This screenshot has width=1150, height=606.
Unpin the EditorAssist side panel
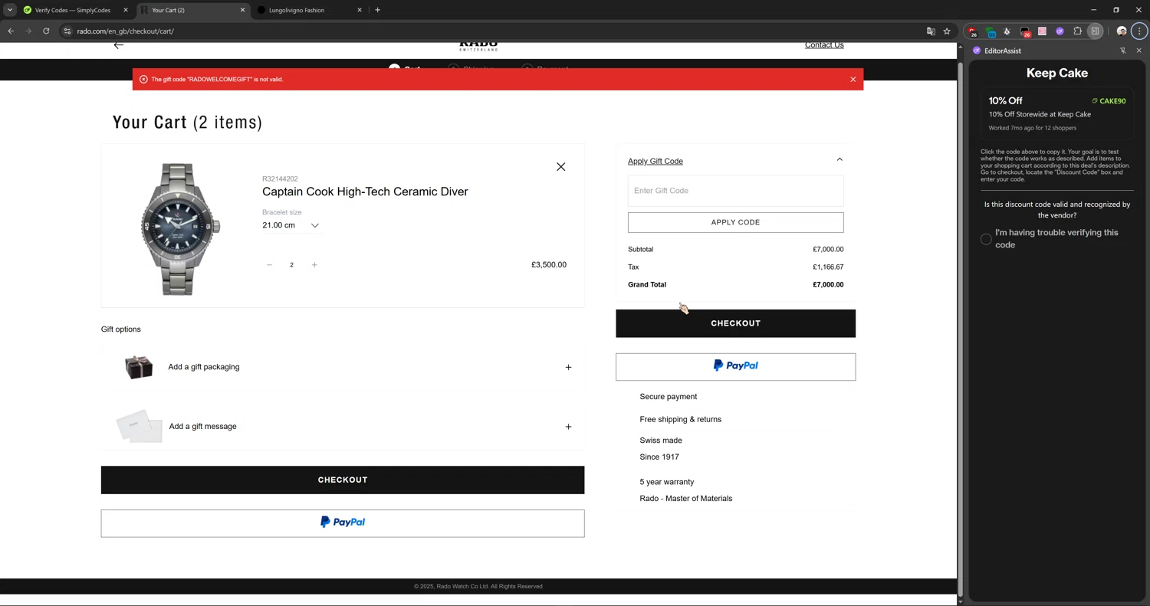1122,51
